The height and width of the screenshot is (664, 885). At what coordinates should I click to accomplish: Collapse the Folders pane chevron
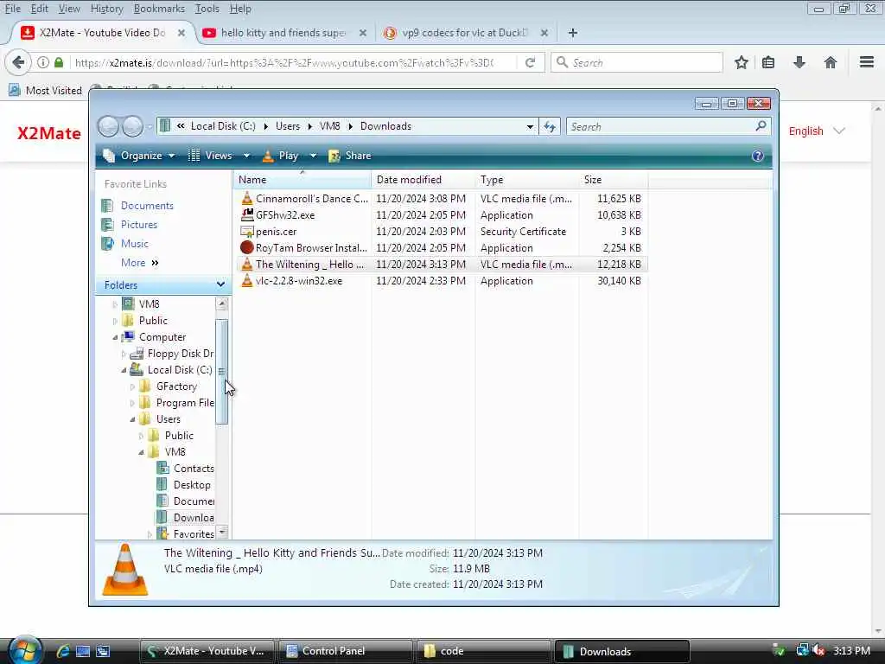pos(220,284)
